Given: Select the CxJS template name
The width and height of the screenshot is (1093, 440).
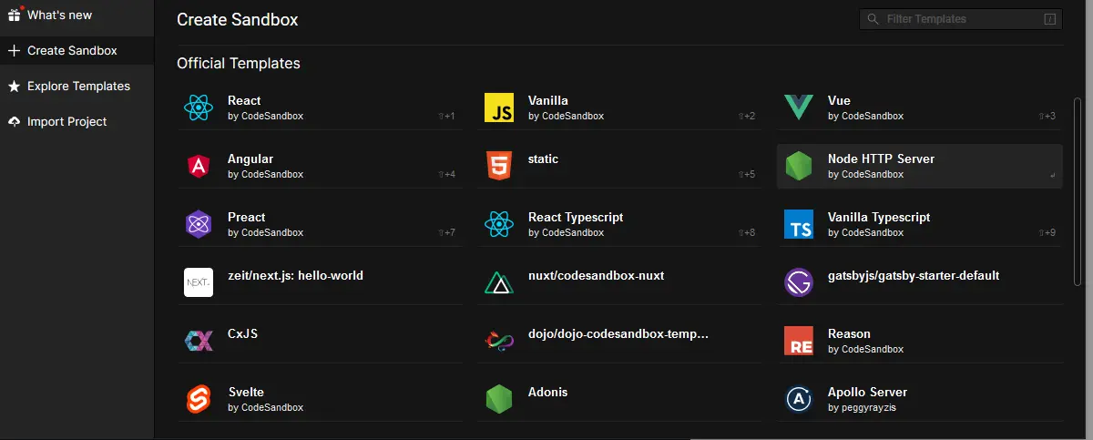Looking at the screenshot, I should (243, 334).
